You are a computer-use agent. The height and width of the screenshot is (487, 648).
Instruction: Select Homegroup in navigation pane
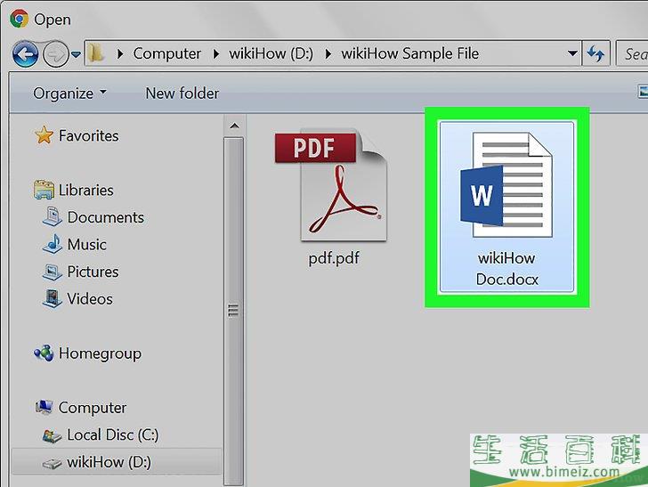[99, 353]
